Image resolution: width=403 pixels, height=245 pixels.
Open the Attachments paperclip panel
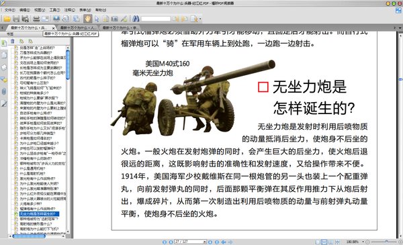coord(4,91)
